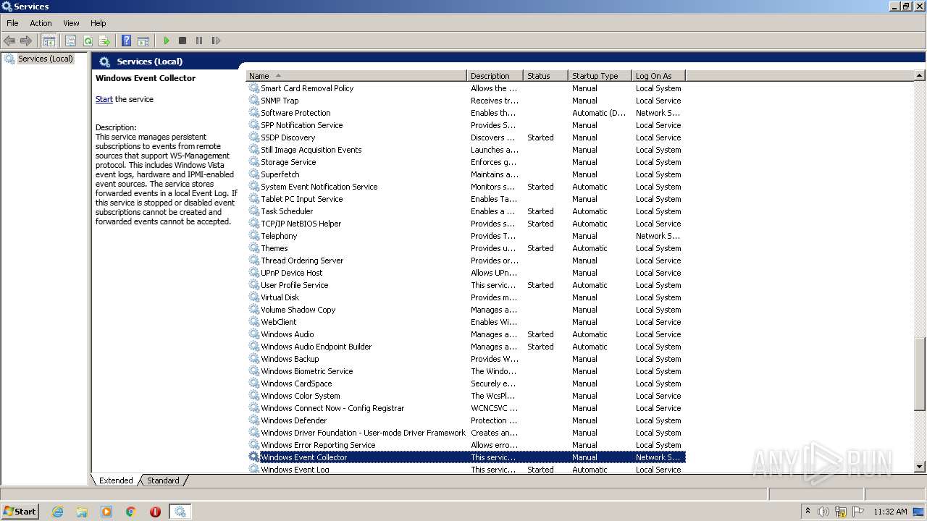Click the volume speaker tray icon

(823, 512)
